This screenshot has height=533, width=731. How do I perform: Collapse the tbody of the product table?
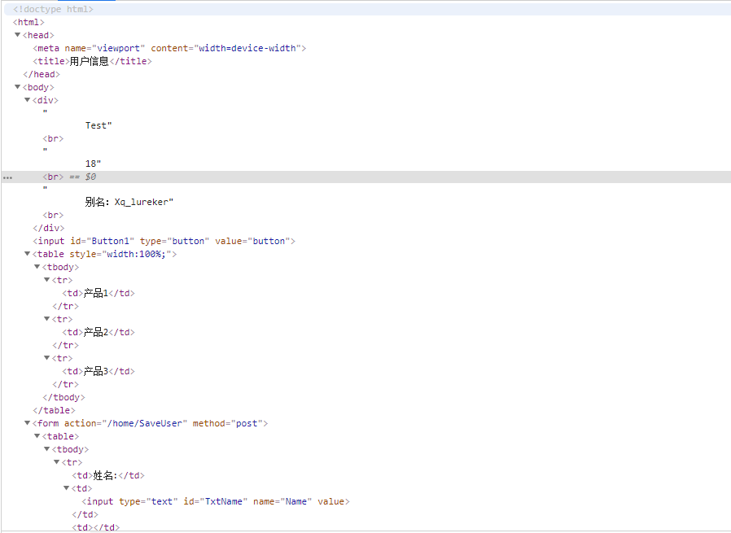click(x=37, y=266)
